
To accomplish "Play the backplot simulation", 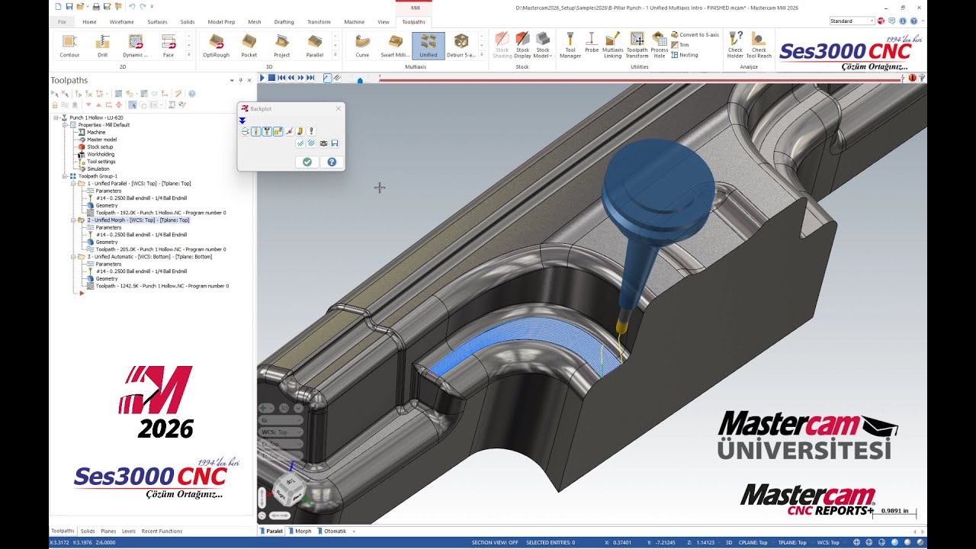I will click(x=262, y=78).
